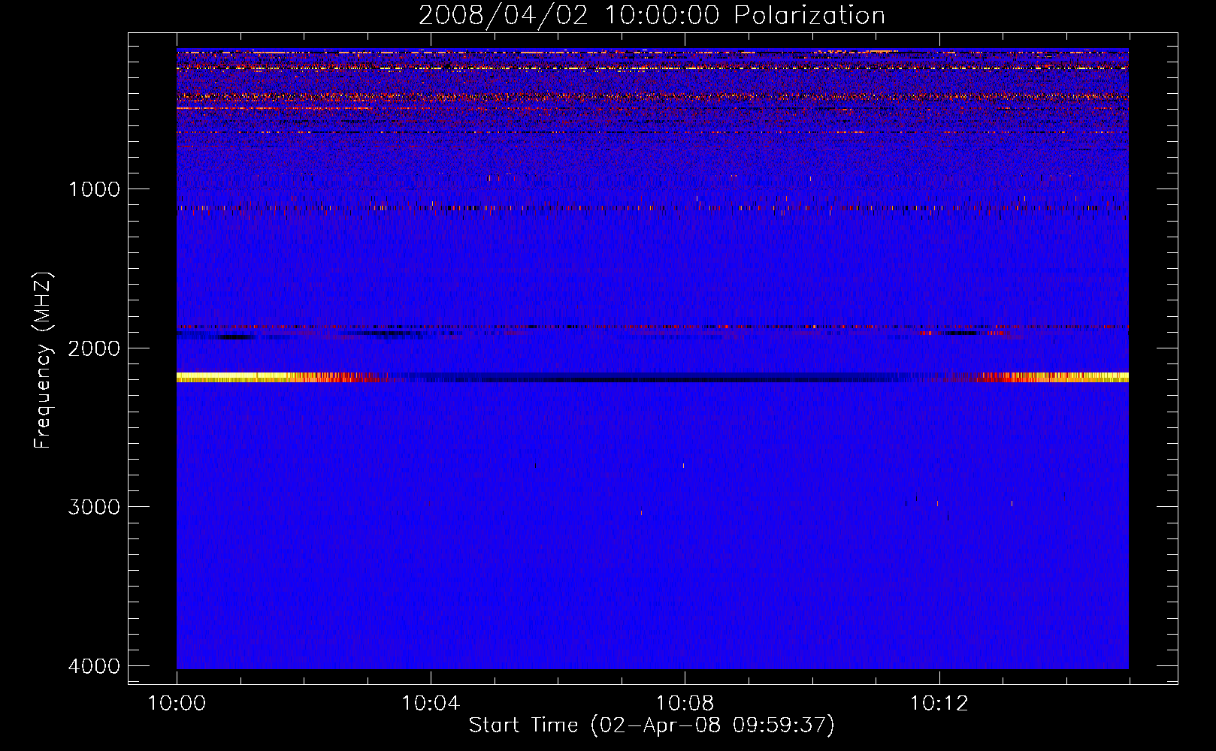Image resolution: width=1216 pixels, height=751 pixels.
Task: Click the 10:04 time tick label
Action: point(431,704)
